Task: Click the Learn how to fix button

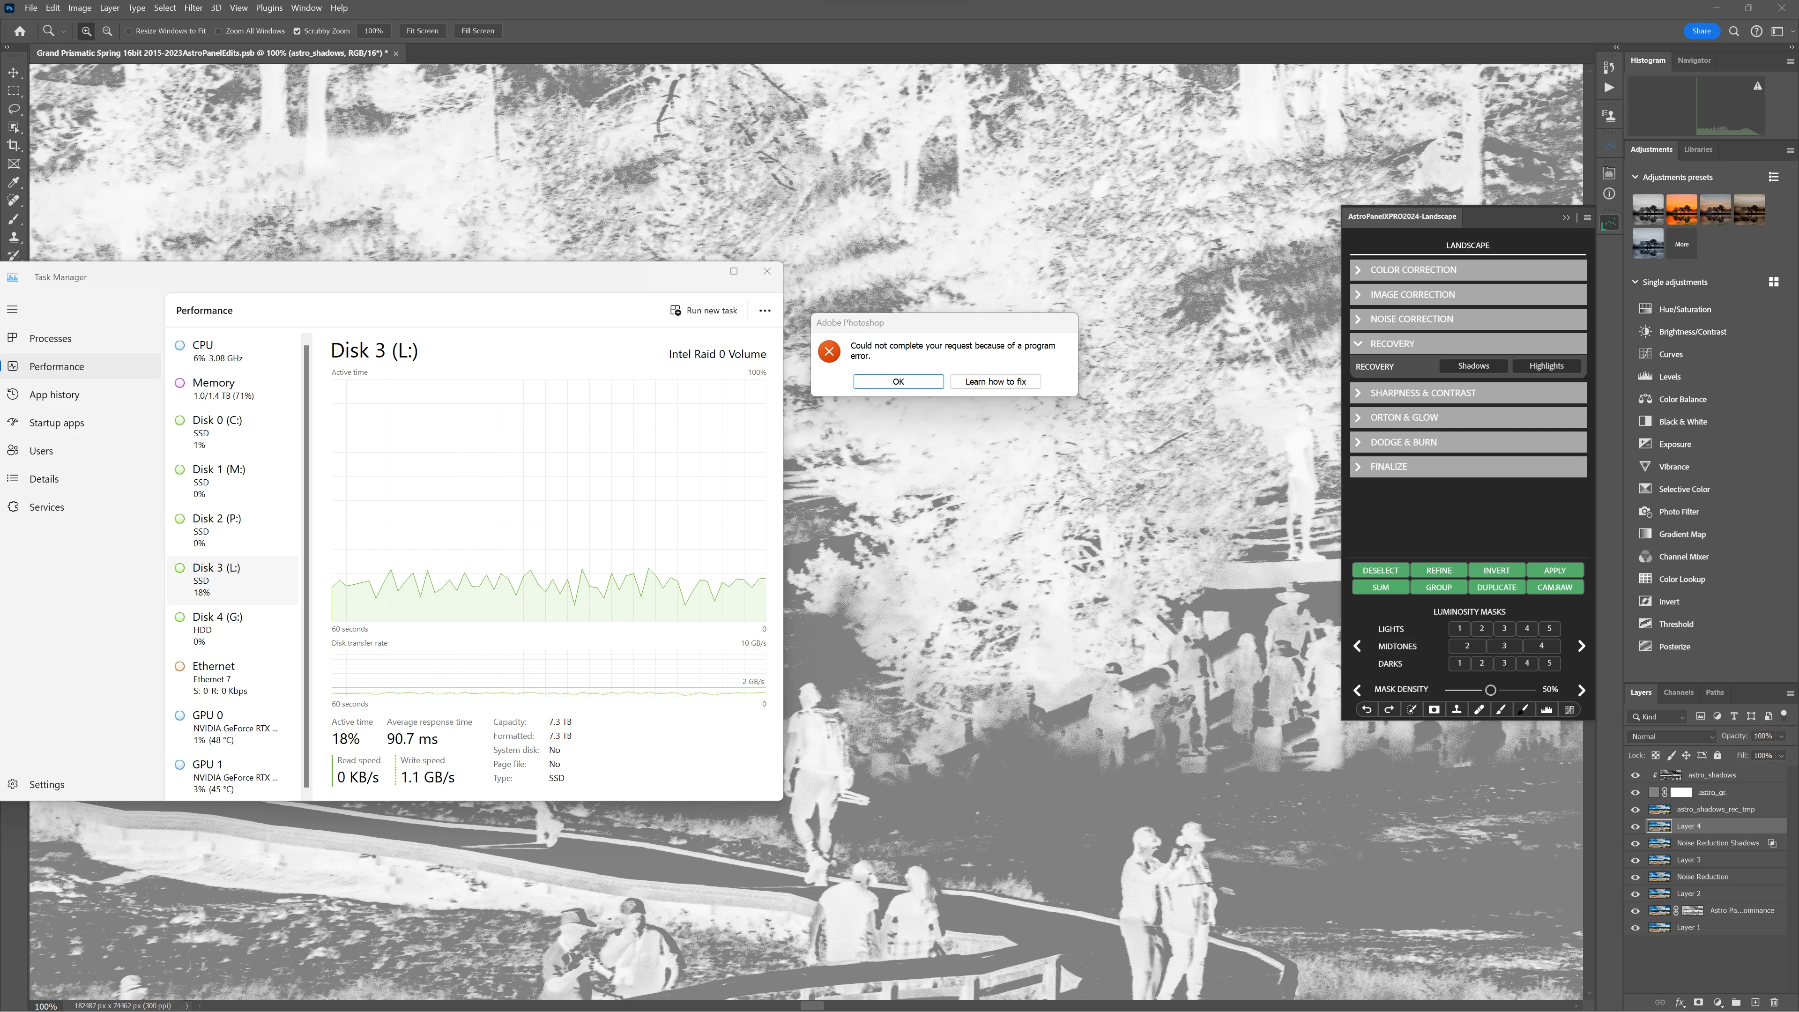Action: pyautogui.click(x=995, y=381)
